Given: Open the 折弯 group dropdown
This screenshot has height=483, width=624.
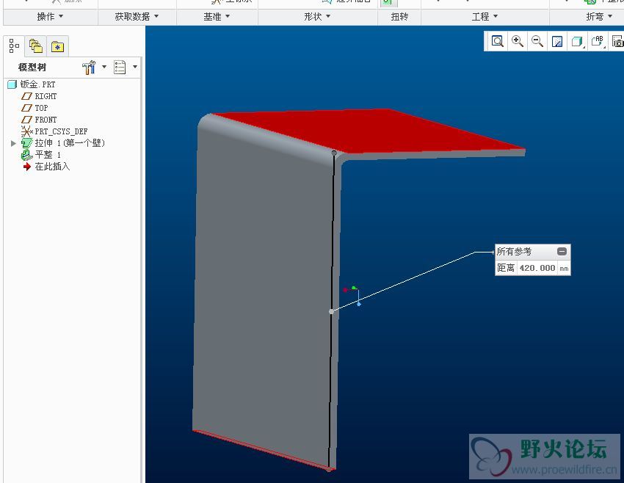Looking at the screenshot, I should 599,16.
